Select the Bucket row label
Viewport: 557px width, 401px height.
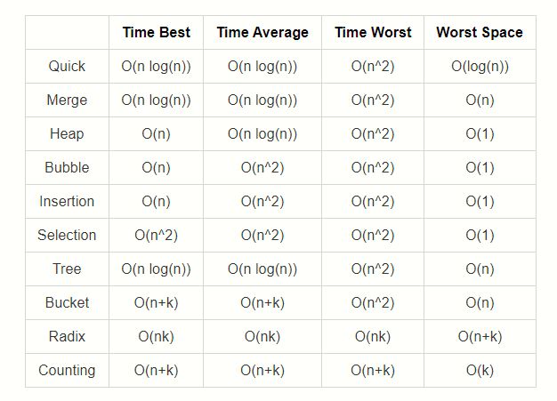67,303
